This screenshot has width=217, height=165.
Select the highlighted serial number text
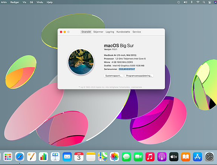point(127,69)
